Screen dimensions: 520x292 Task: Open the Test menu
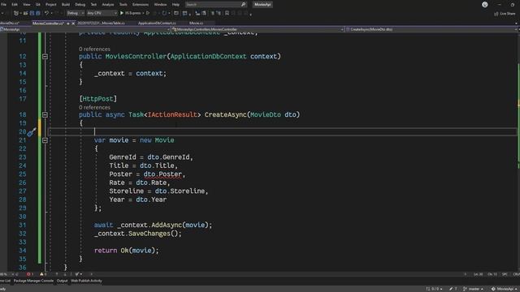click(93, 5)
